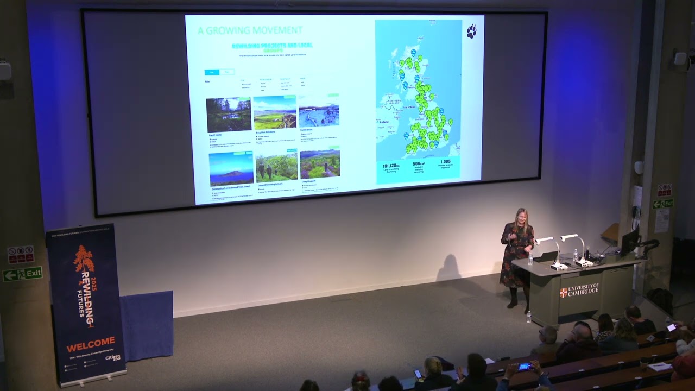The width and height of the screenshot is (695, 391).
Task: Click the 'Rewilding projects and local groups' heading
Action: [272, 48]
